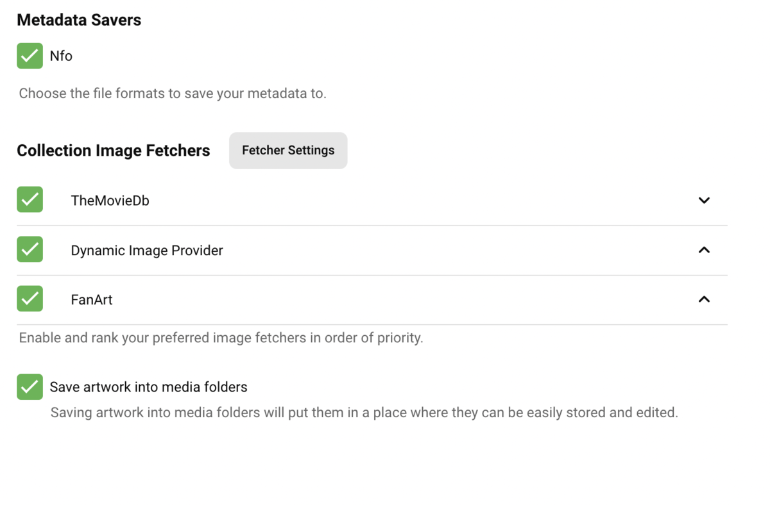This screenshot has height=505, width=770.
Task: Disable the TheMovieDb image fetcher
Action: (x=30, y=200)
